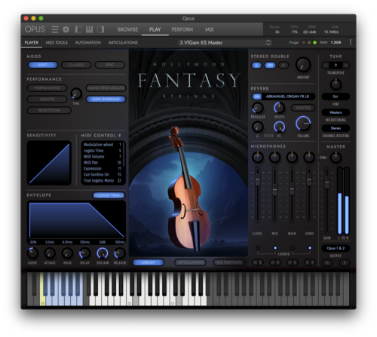This screenshot has height=337, width=377.
Task: Toggle the reverb Master button
Action: tap(303, 108)
